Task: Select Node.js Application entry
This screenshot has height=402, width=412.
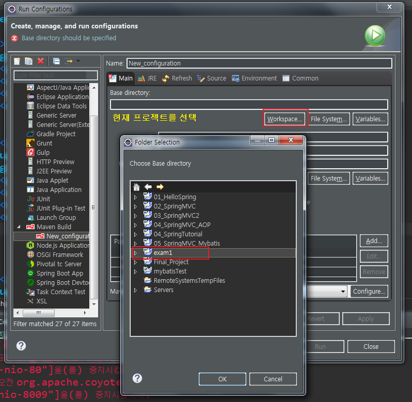Action: 58,246
